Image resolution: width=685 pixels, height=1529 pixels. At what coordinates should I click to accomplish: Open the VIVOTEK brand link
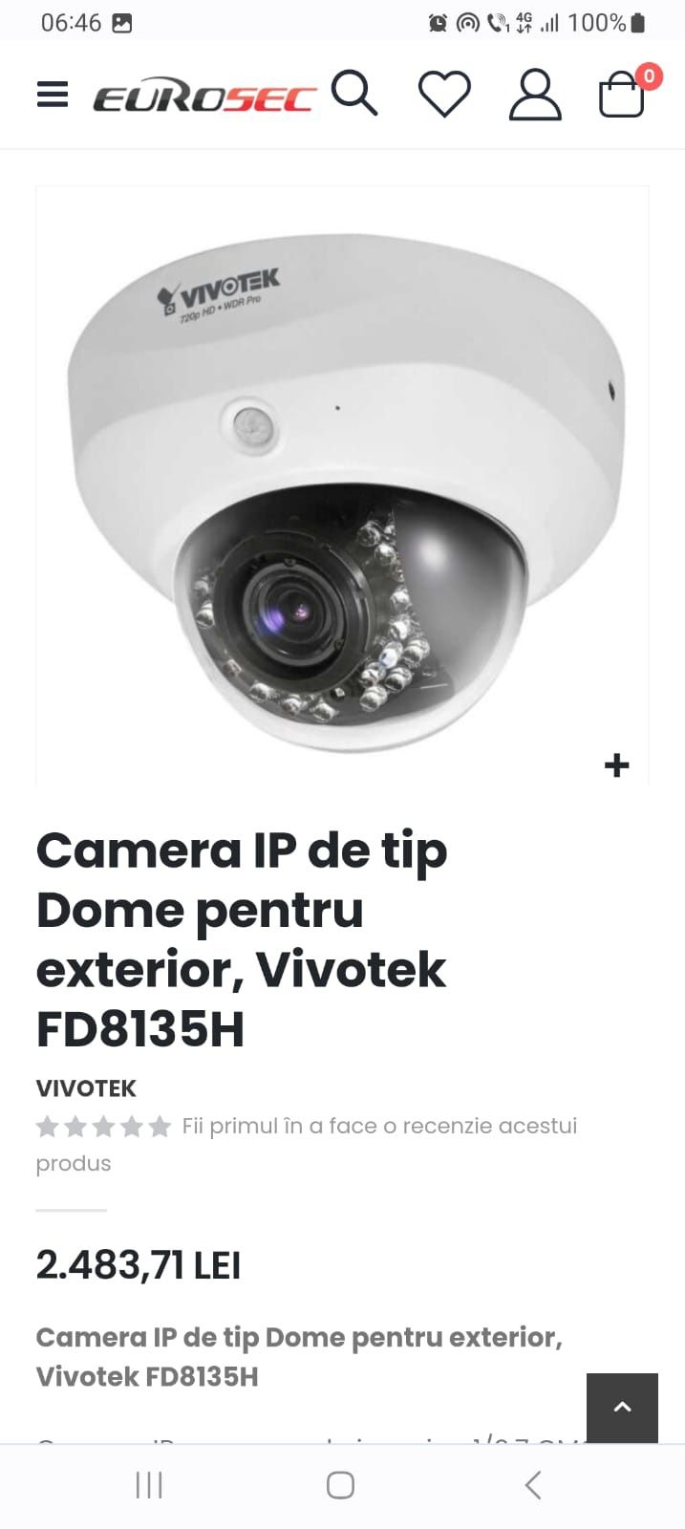pos(86,1088)
